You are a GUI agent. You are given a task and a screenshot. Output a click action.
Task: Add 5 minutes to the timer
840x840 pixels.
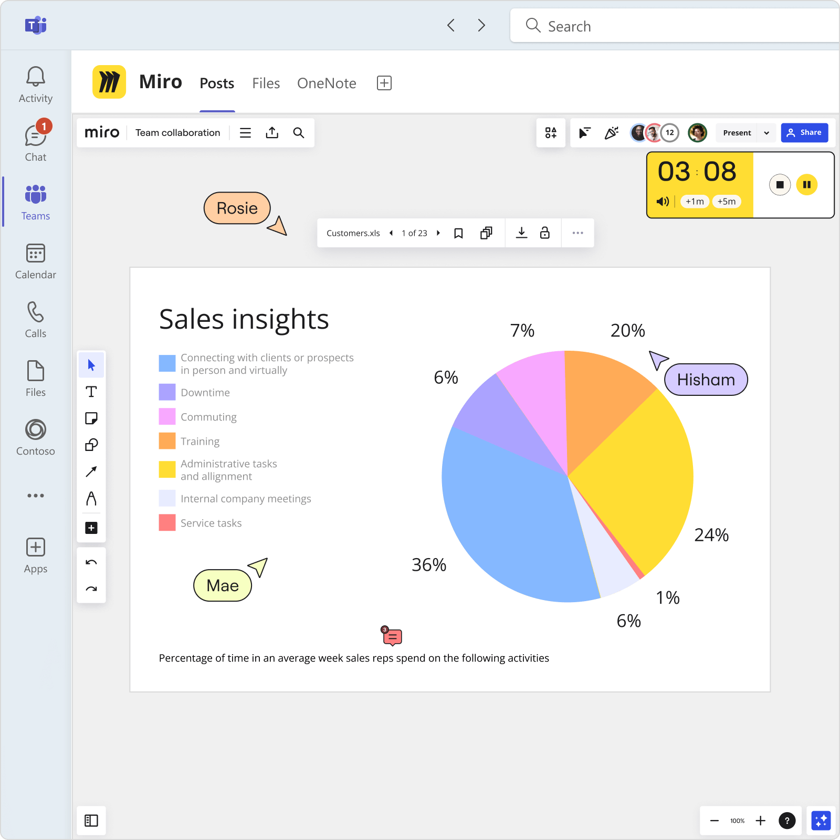coord(727,201)
